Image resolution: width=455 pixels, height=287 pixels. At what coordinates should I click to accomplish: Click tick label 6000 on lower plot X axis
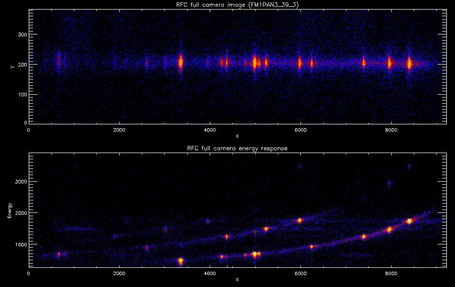[x=300, y=273]
